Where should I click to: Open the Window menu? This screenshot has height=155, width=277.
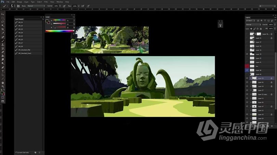pyautogui.click(x=60, y=2)
